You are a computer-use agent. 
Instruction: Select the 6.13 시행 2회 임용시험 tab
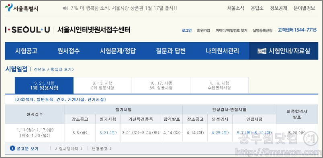(102, 85)
